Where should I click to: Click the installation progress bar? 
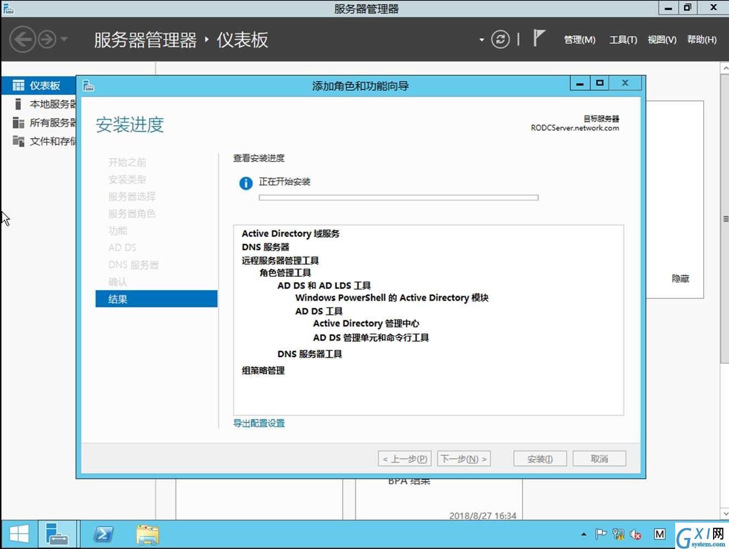(399, 198)
